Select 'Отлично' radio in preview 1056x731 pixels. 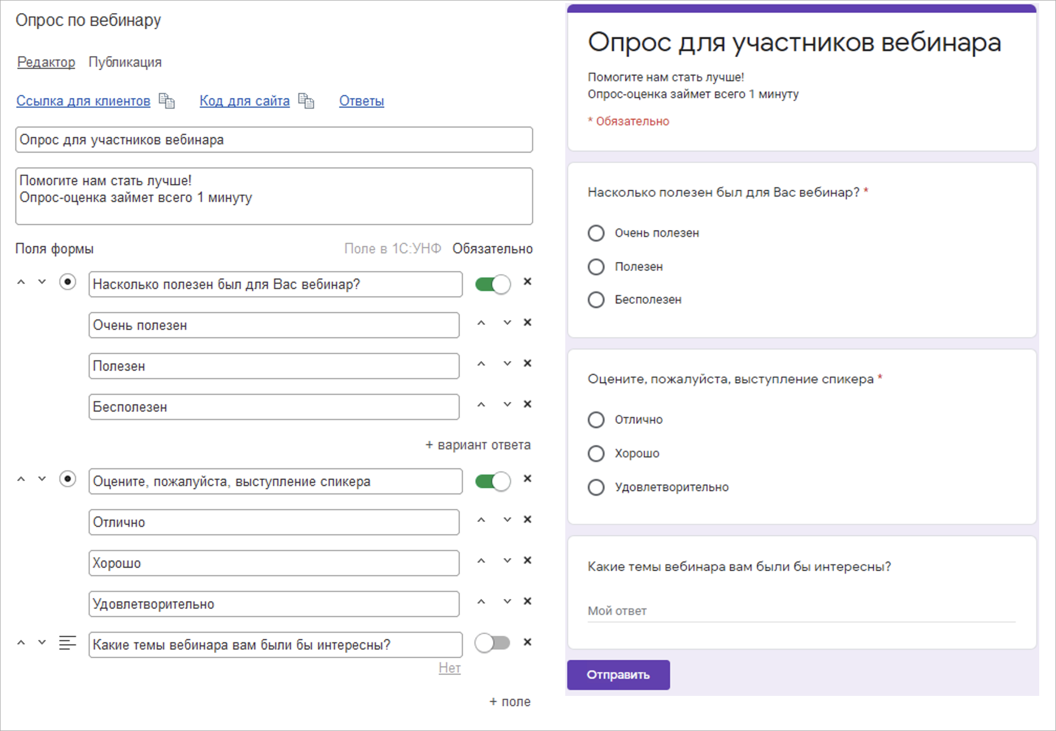[x=596, y=420]
